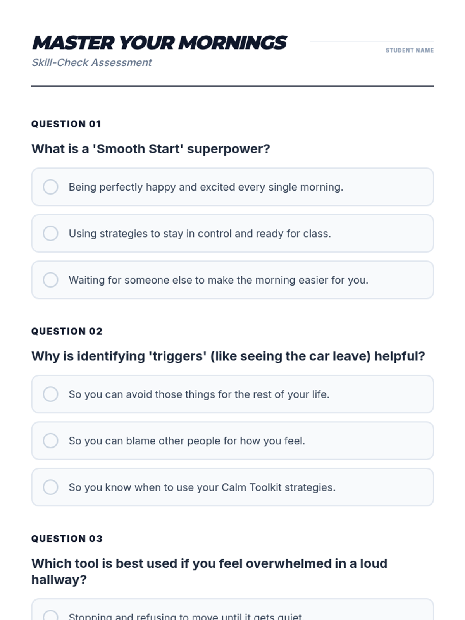Image resolution: width=465 pixels, height=620 pixels.
Task: Select radio circle beside 'Being perfectly happy' answer
Action: 50,187
